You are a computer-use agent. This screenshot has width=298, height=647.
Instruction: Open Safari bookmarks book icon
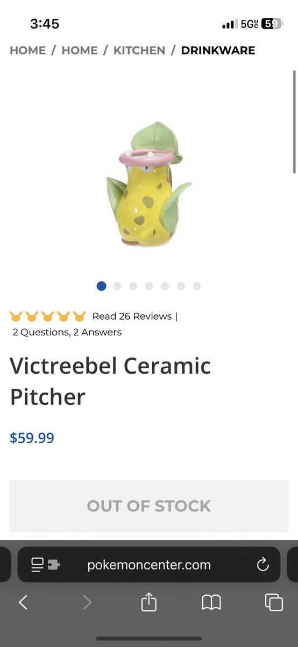211,602
